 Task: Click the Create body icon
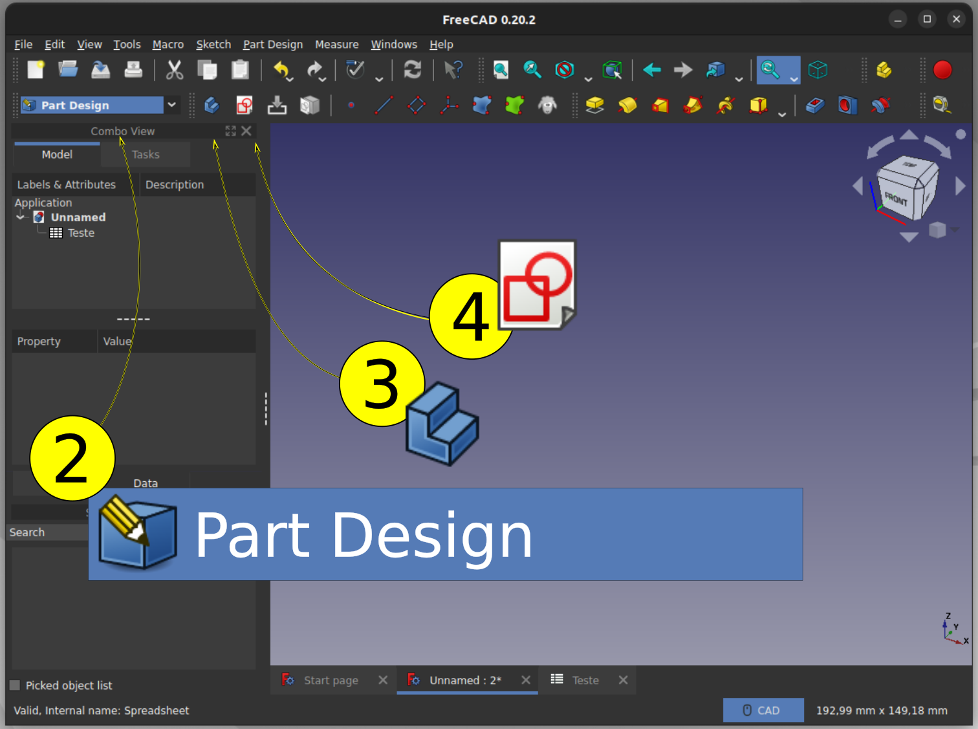pyautogui.click(x=212, y=105)
